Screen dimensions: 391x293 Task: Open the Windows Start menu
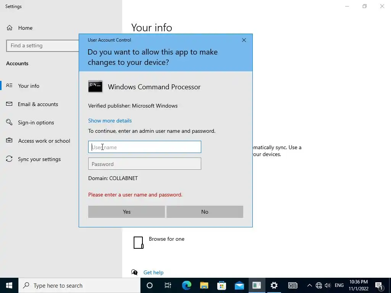click(x=9, y=285)
